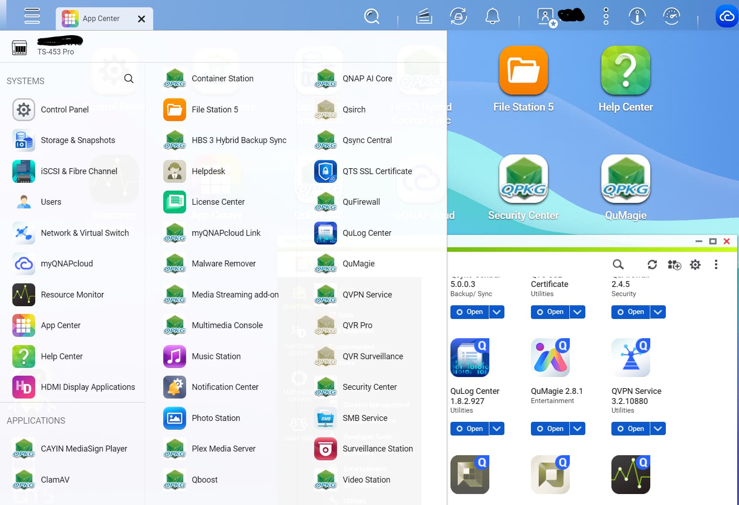Open the hamburger main menu

click(x=32, y=16)
